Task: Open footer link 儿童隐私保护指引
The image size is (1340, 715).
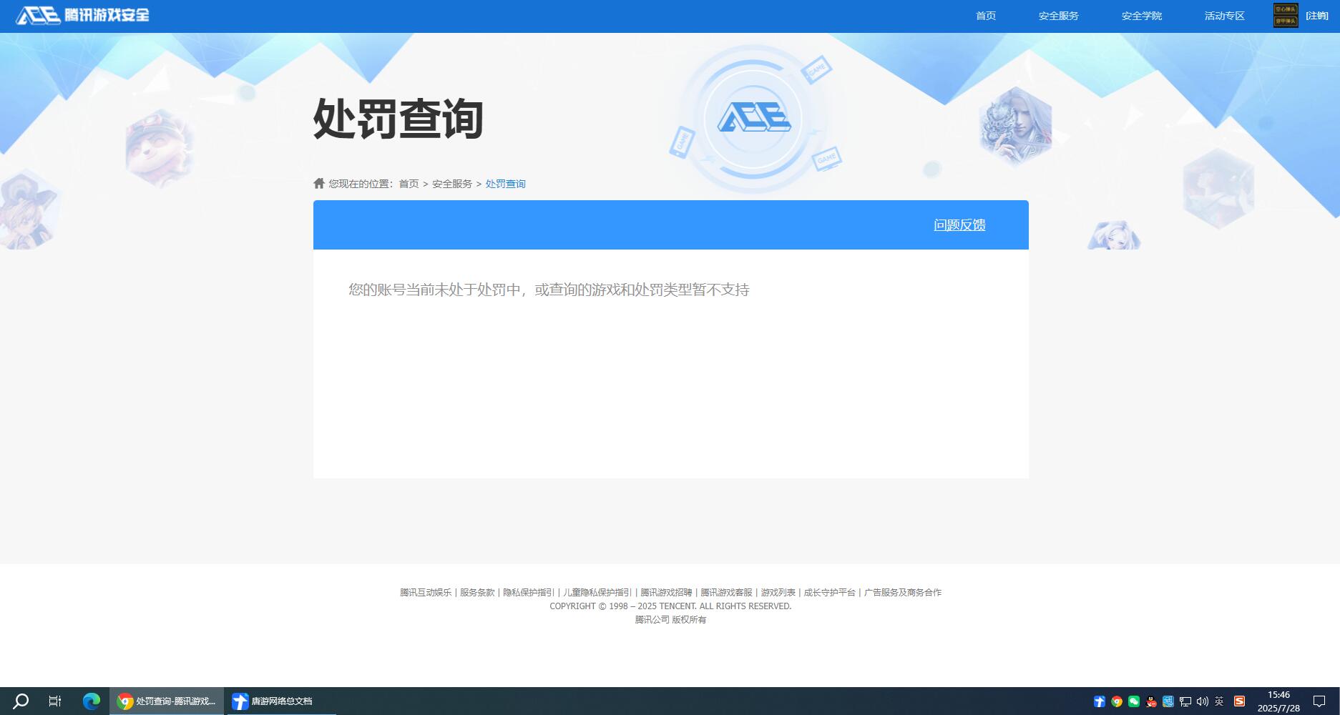Action: click(597, 592)
